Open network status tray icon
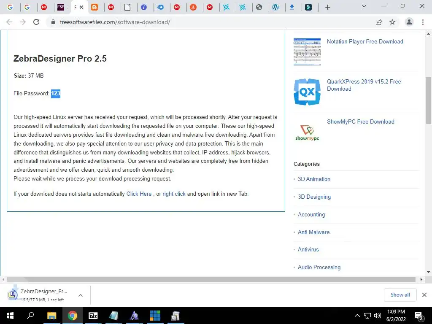This screenshot has width=432, height=324. [367, 316]
